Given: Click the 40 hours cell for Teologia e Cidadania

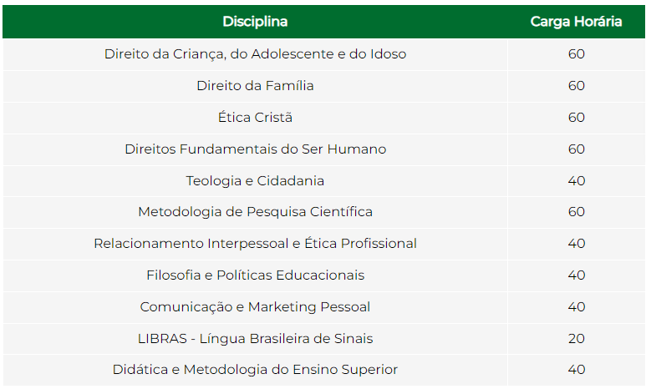Looking at the screenshot, I should coord(576,180).
